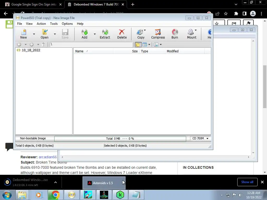The image size is (267, 200).
Task: Open the Chrome extensions puzzle icon
Action: [236, 14]
